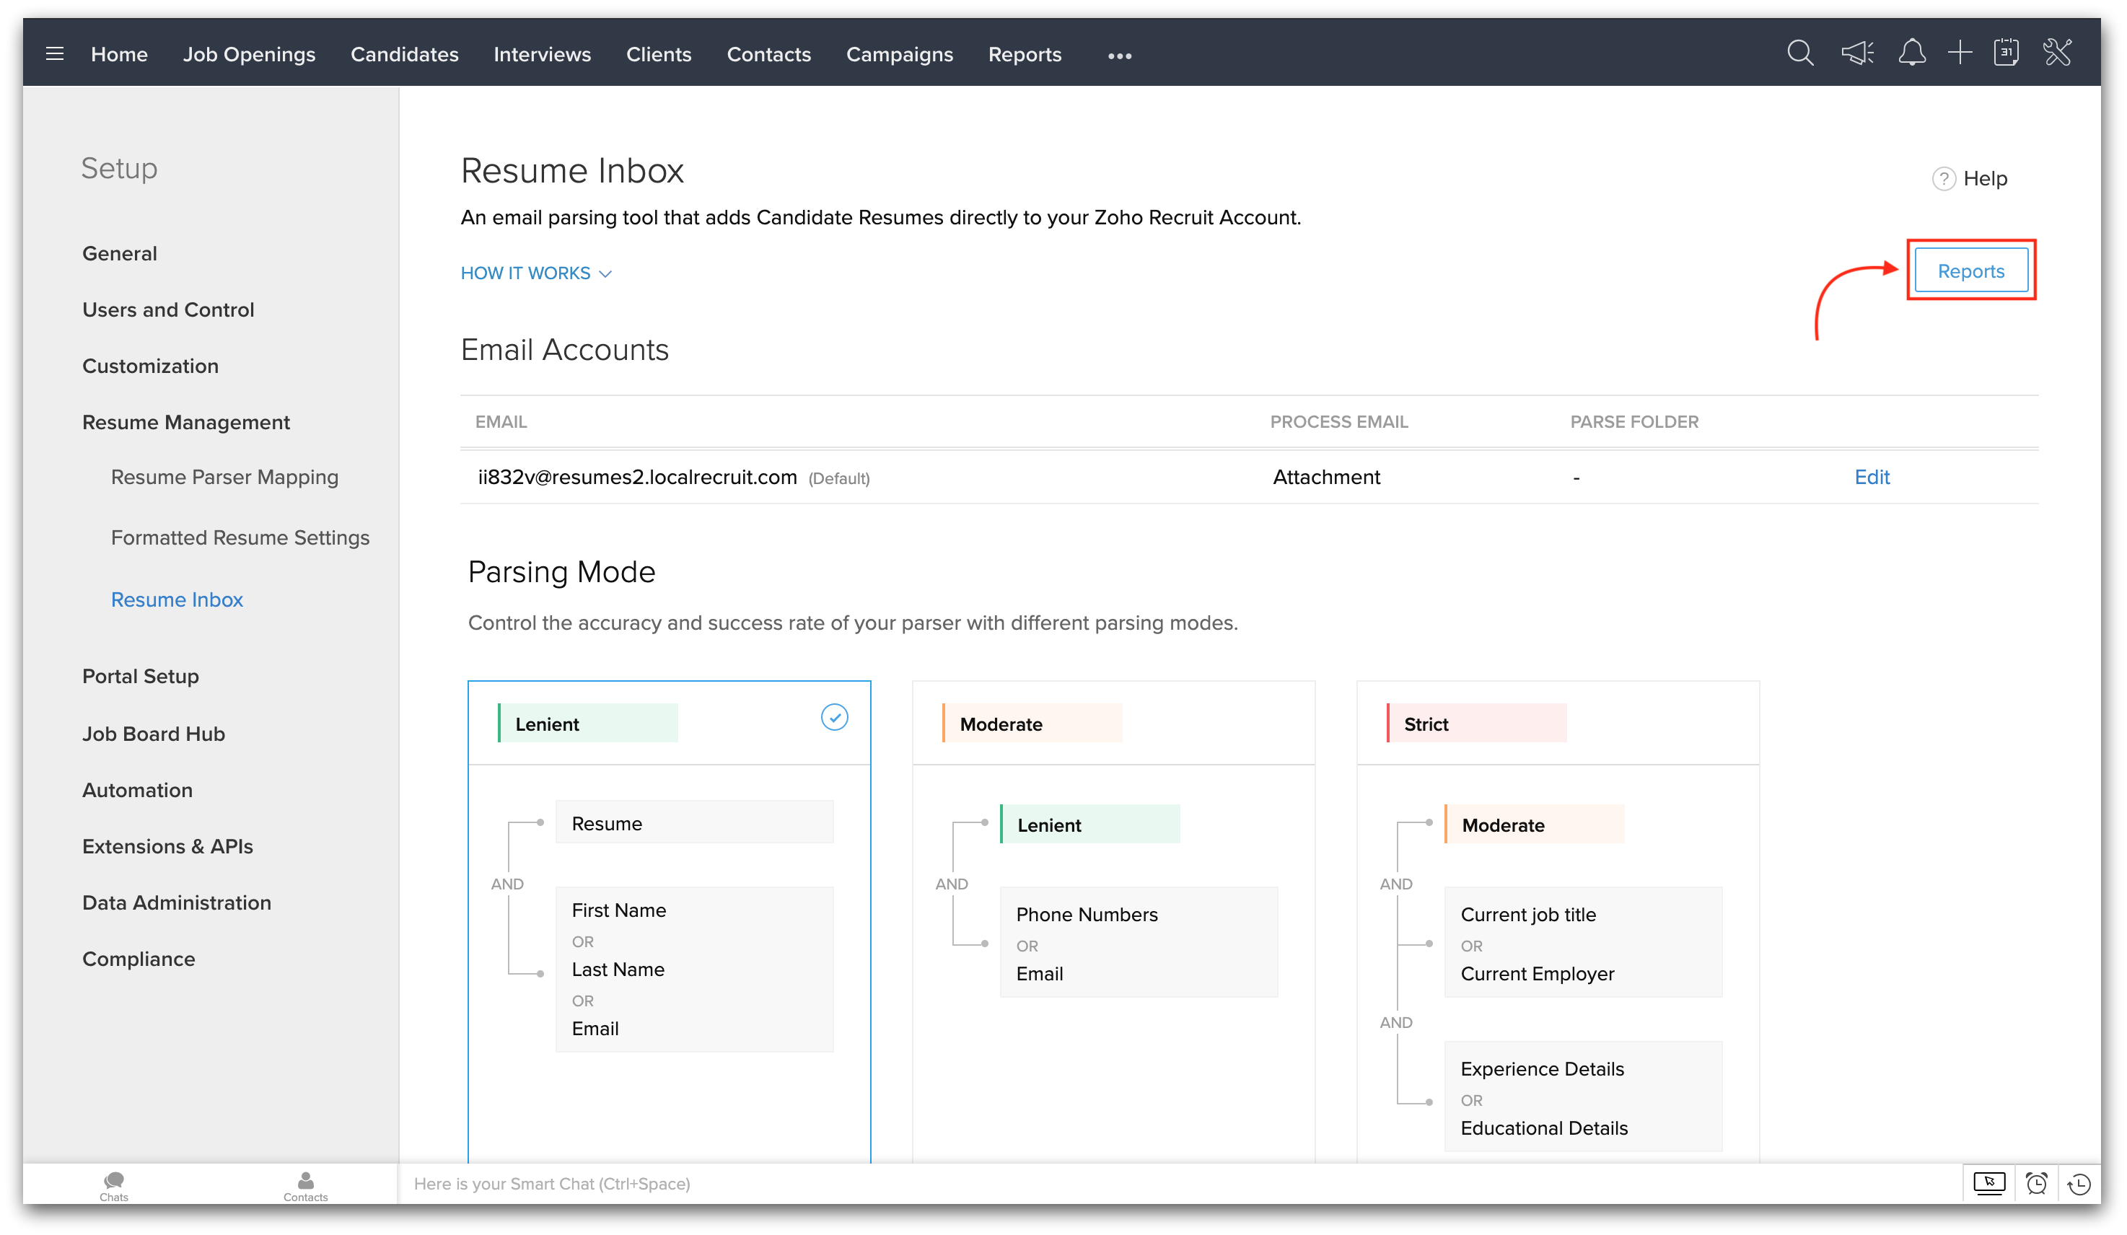2127x1235 pixels.
Task: Open the more modules ellipsis menu
Action: [1119, 56]
